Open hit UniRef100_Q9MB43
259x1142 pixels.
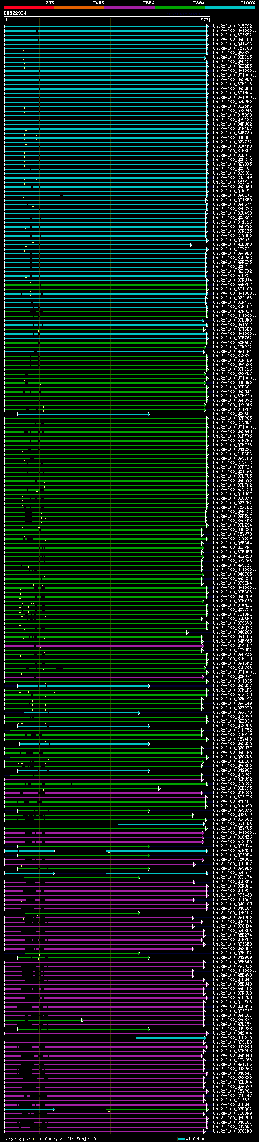[x=232, y=1056]
